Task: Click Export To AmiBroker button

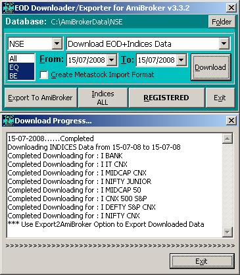Action: point(41,98)
